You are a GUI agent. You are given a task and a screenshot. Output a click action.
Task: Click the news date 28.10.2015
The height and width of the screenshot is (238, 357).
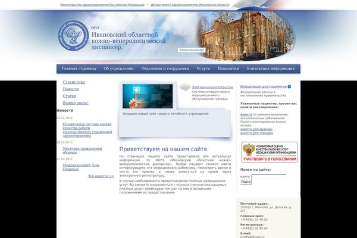tap(64, 142)
